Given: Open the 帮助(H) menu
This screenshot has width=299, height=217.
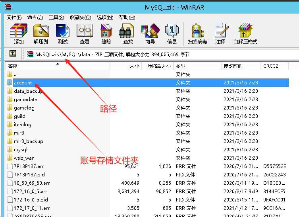Looking at the screenshot, I should tap(127, 18).
